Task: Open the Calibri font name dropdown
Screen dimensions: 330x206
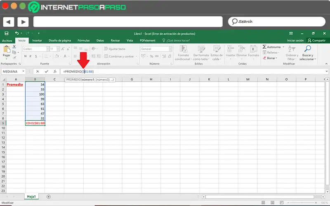Action: [x=47, y=49]
